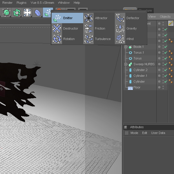Screen dimensions: 174x174
Task: Toggle Torus visibility dots
Action: (x=163, y=58)
